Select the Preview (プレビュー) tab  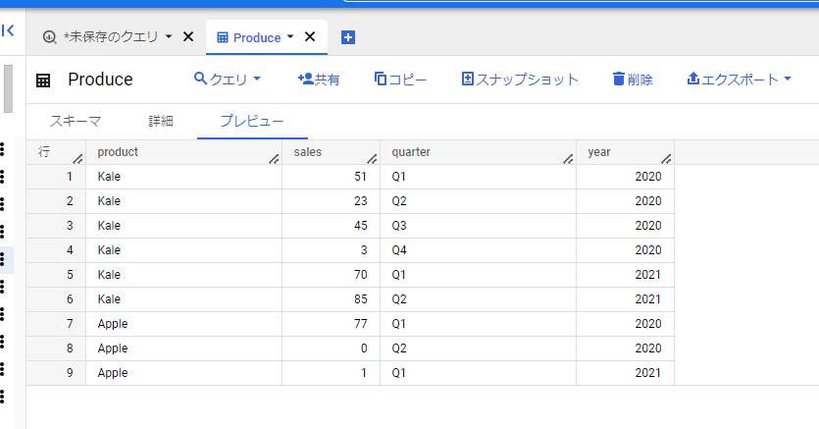(252, 121)
